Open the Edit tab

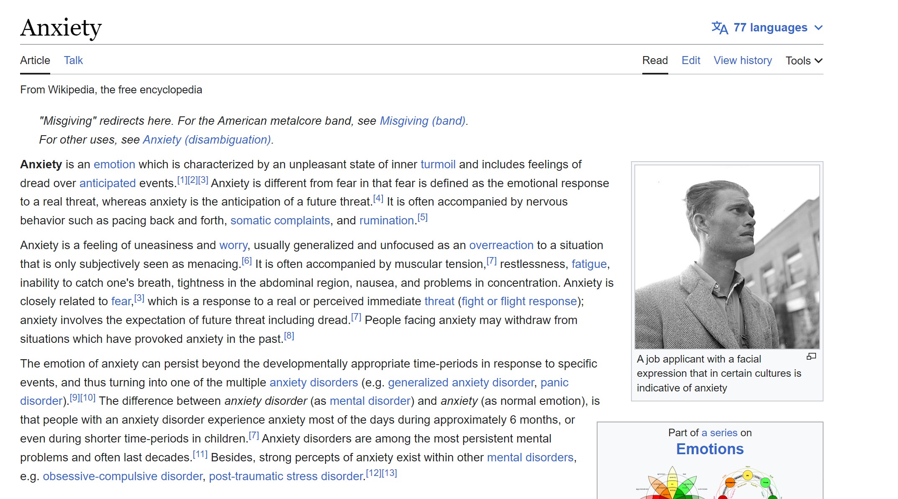point(690,60)
